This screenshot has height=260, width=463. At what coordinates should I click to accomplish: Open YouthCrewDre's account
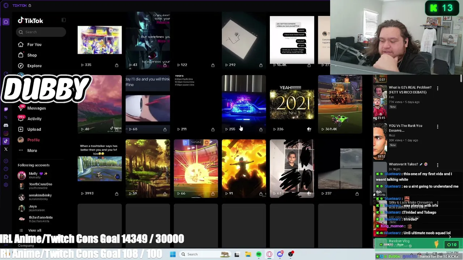(35, 186)
